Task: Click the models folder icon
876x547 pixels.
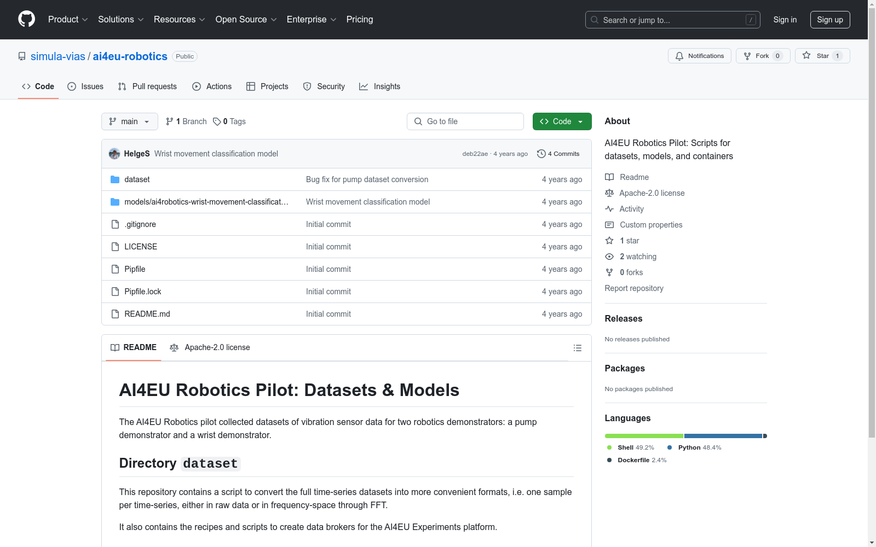Action: (115, 202)
